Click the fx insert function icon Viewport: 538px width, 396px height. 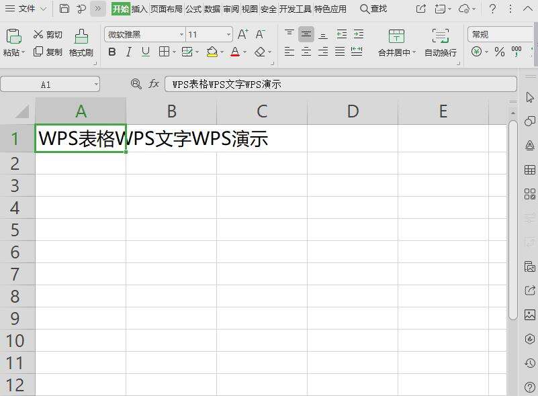(x=154, y=84)
